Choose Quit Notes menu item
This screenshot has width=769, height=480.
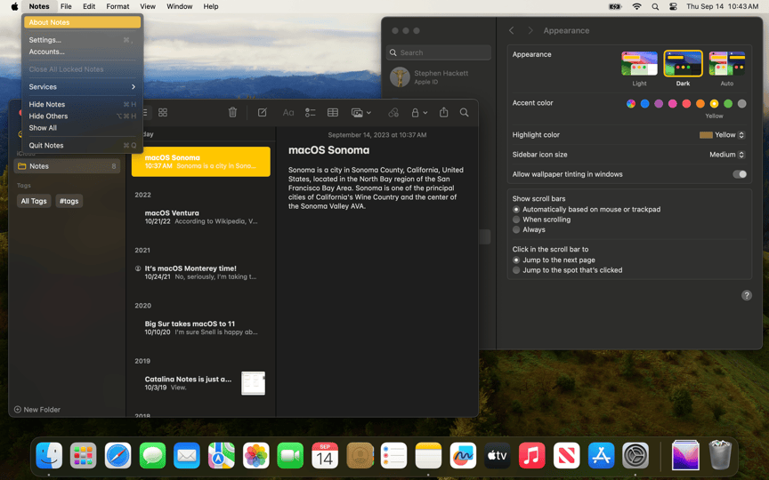(82, 146)
